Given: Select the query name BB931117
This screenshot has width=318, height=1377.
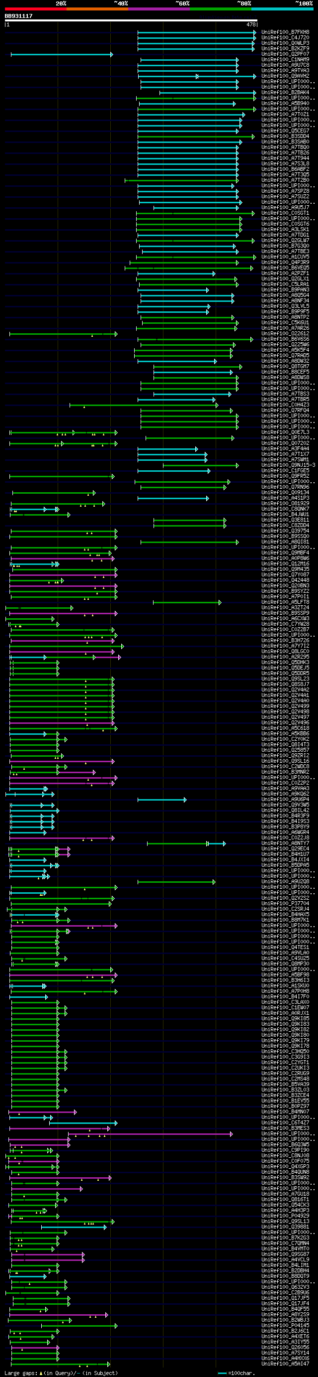Looking at the screenshot, I should tap(19, 16).
